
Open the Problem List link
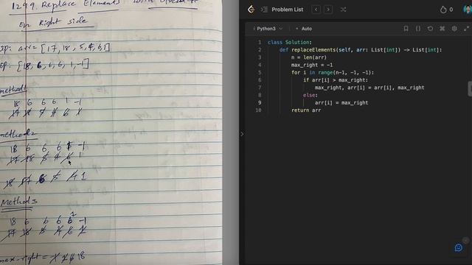pos(287,10)
